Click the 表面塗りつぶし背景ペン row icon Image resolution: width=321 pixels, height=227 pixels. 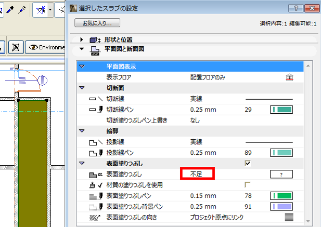pos(96,207)
